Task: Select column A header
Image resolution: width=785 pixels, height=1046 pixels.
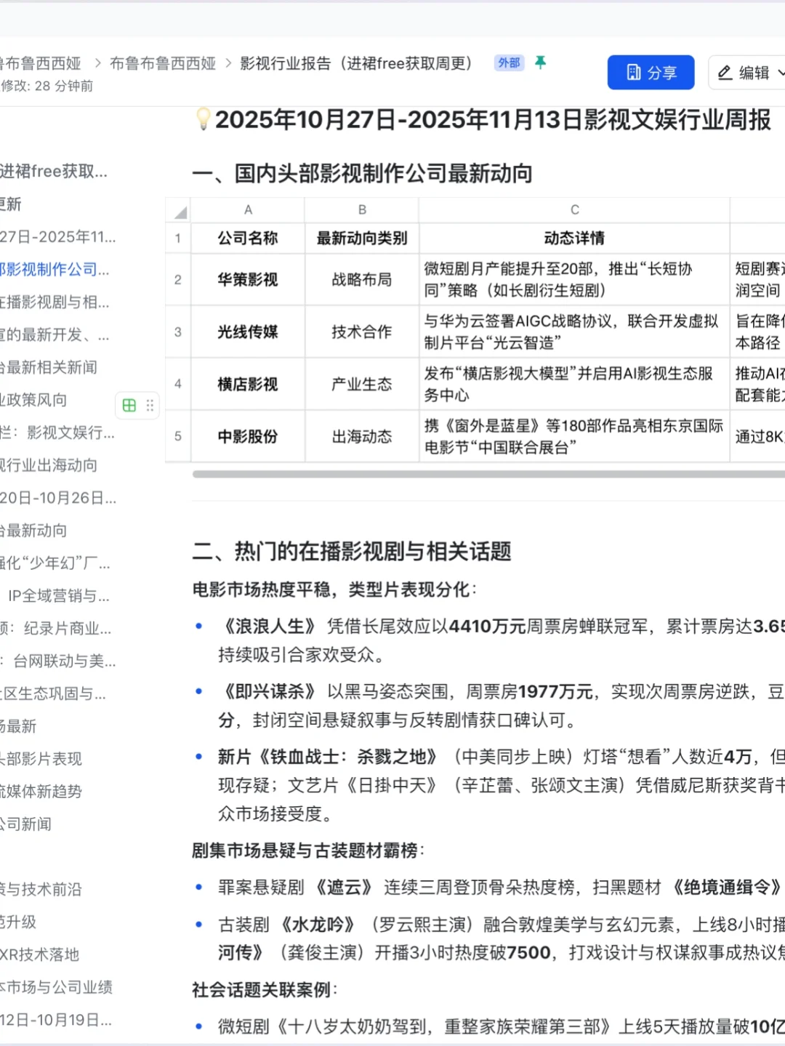Action: 248,210
